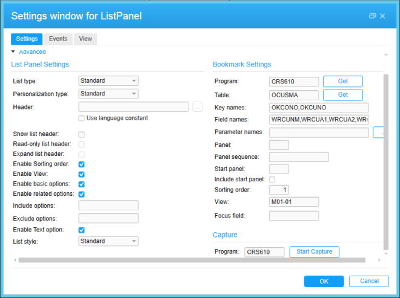Toggle the Enable Text option checkbox

click(81, 230)
